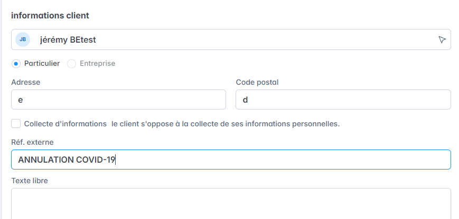Click the Réf. externe field with ANNULATION COVID-19
Viewport: 459px width, 219px height.
231,160
